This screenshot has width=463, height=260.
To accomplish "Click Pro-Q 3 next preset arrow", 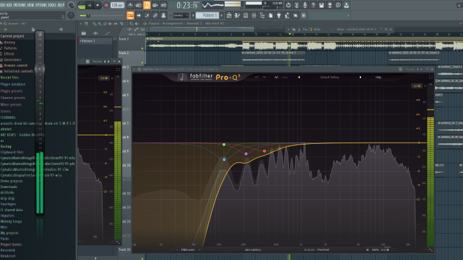I will [360, 77].
